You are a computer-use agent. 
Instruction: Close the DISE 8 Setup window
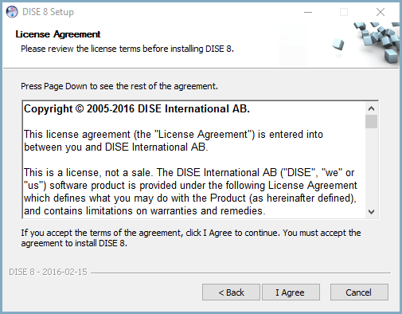[381, 12]
